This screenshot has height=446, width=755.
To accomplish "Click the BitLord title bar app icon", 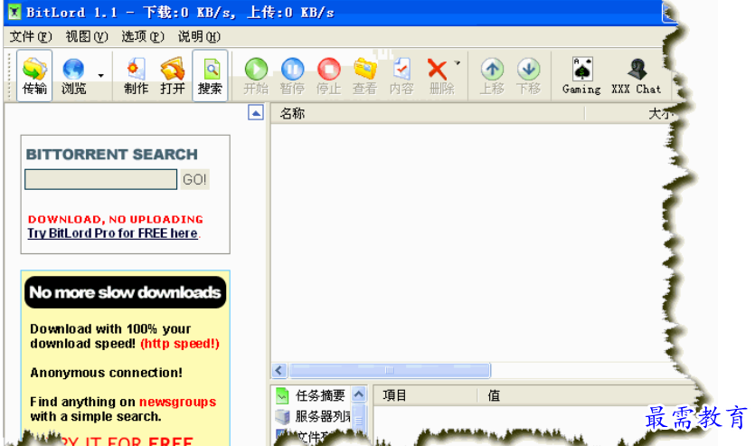I will [14, 12].
